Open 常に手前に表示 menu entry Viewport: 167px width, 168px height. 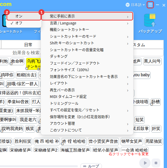click(x=87, y=16)
